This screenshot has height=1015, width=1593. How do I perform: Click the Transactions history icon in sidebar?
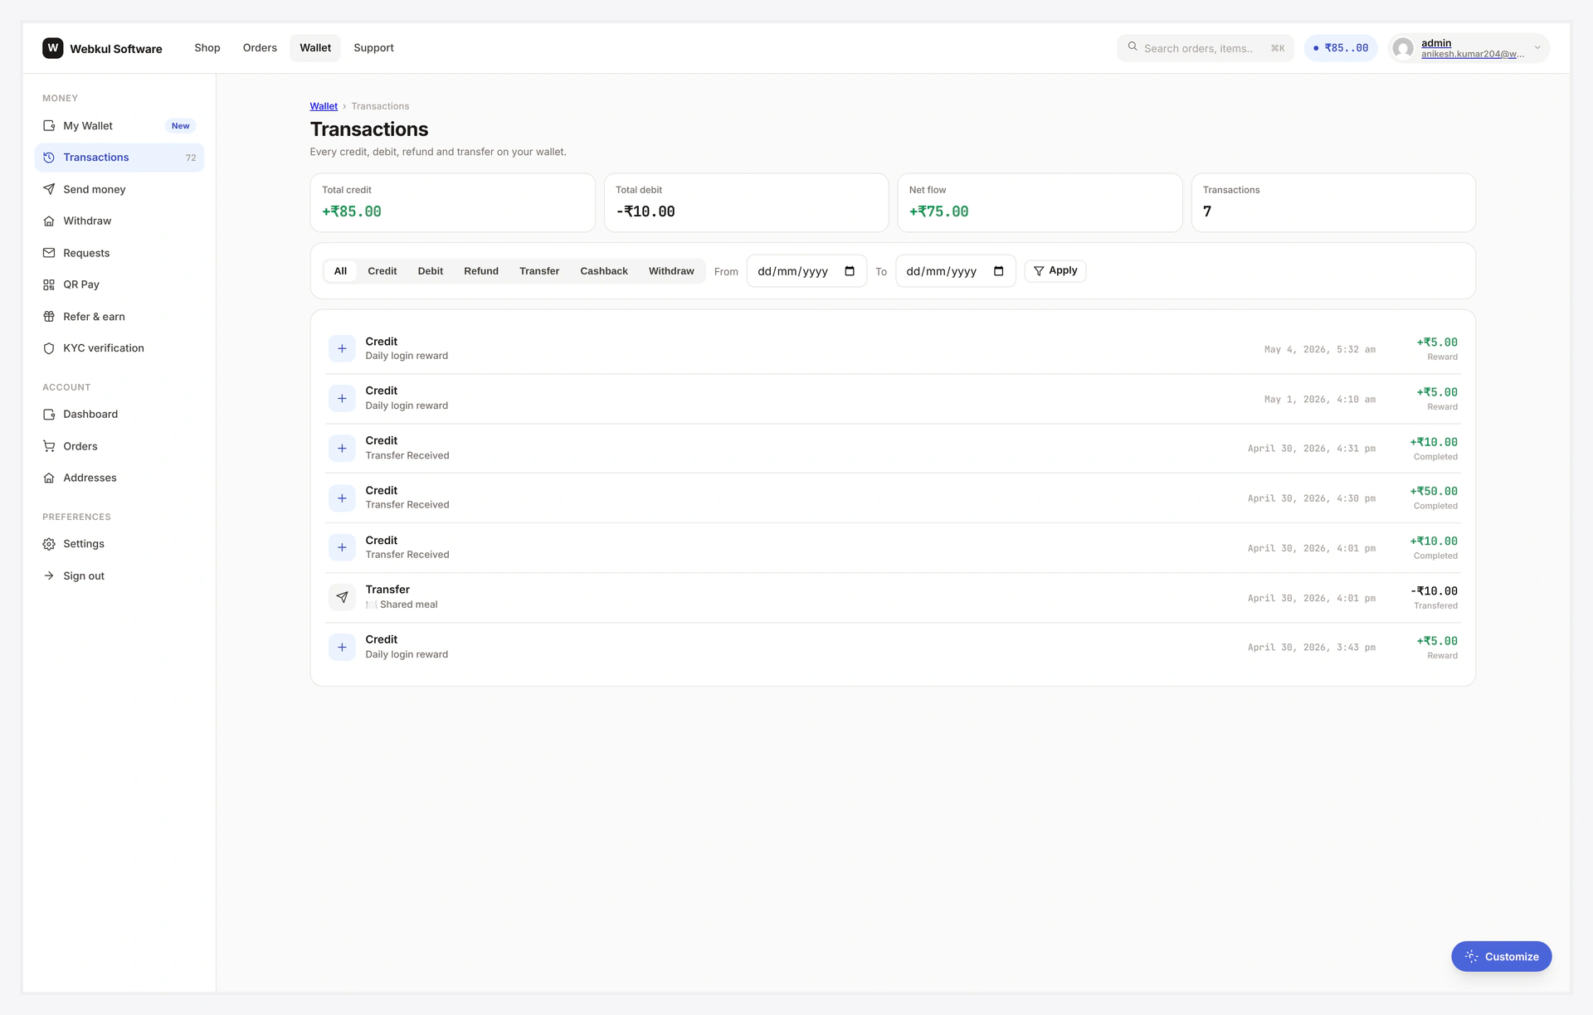pyautogui.click(x=49, y=158)
